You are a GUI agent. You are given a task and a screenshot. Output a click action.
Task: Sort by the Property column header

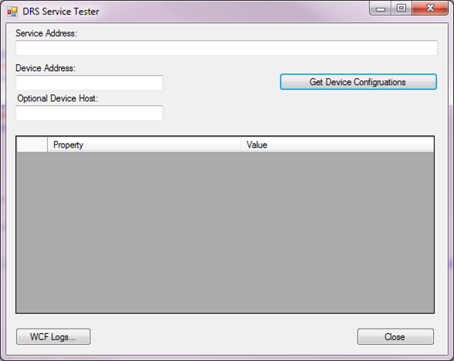point(144,145)
